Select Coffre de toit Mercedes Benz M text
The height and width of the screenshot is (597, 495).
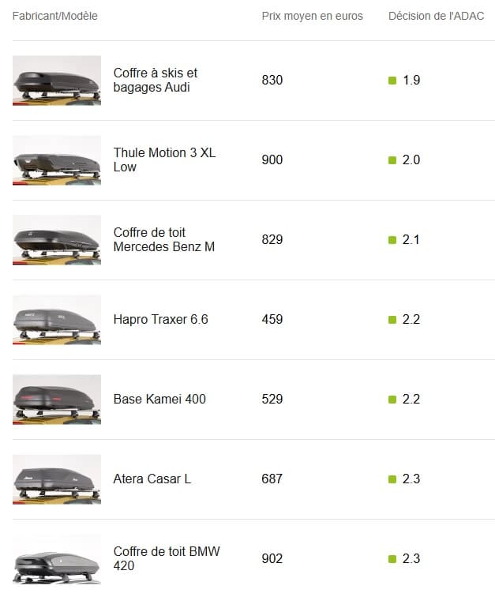(164, 239)
